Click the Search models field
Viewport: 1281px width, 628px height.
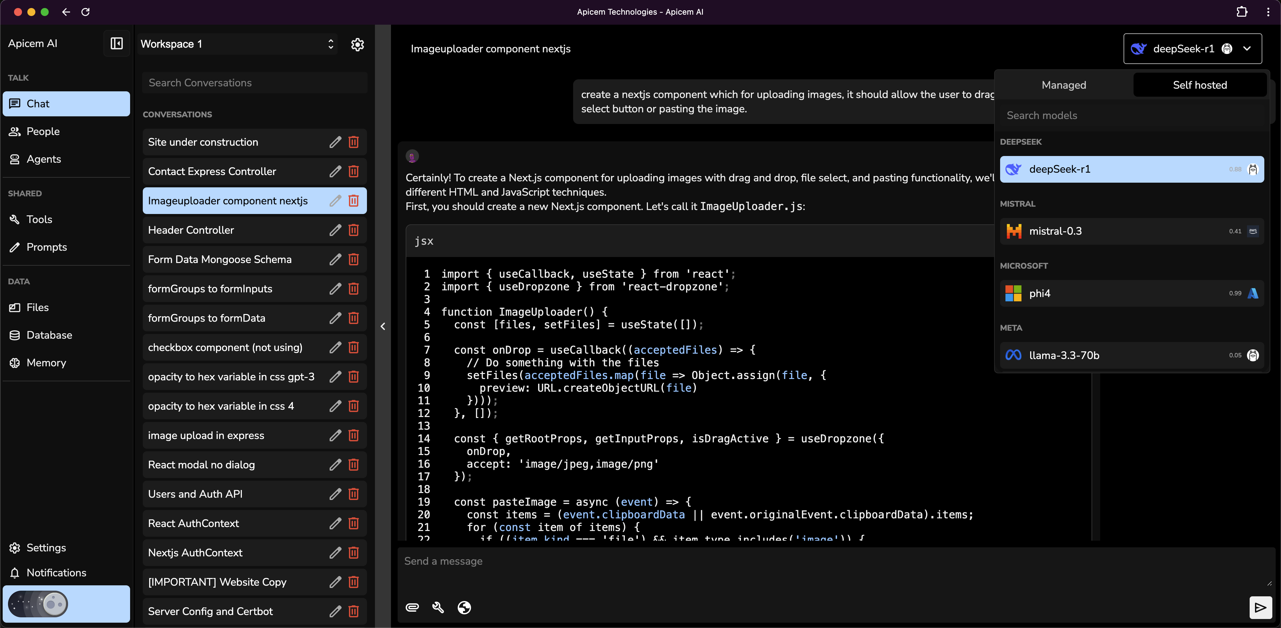tap(1132, 116)
